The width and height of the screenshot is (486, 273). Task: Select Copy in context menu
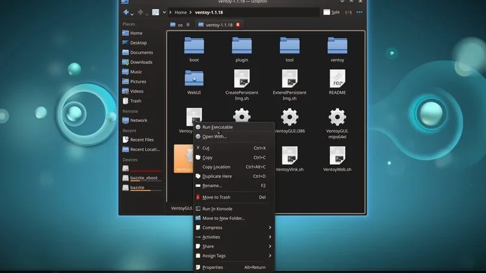coord(234,158)
